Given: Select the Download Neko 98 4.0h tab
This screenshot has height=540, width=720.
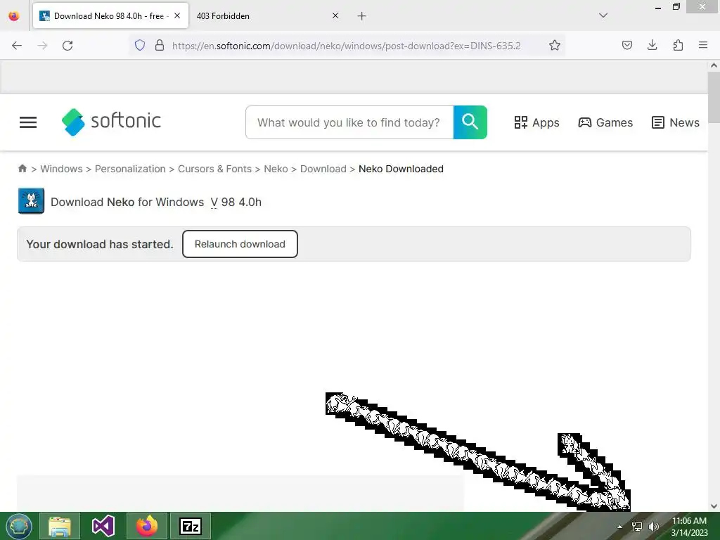Looking at the screenshot, I should (x=110, y=15).
